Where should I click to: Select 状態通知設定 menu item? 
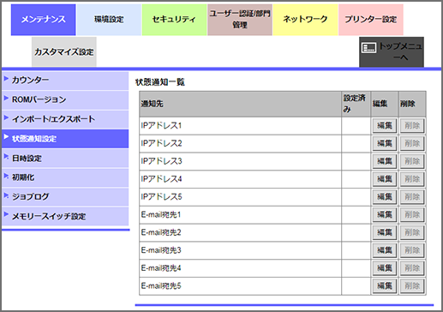65,139
